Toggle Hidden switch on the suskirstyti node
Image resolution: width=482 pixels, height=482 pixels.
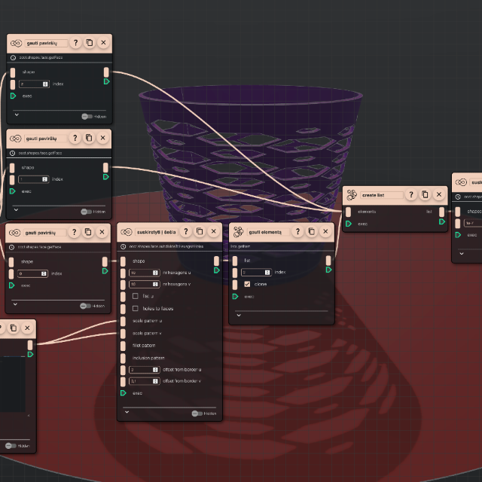click(x=197, y=413)
